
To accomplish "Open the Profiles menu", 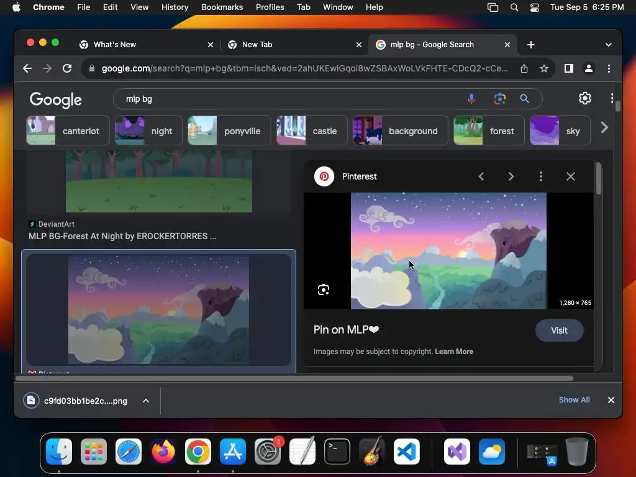I will (x=270, y=7).
